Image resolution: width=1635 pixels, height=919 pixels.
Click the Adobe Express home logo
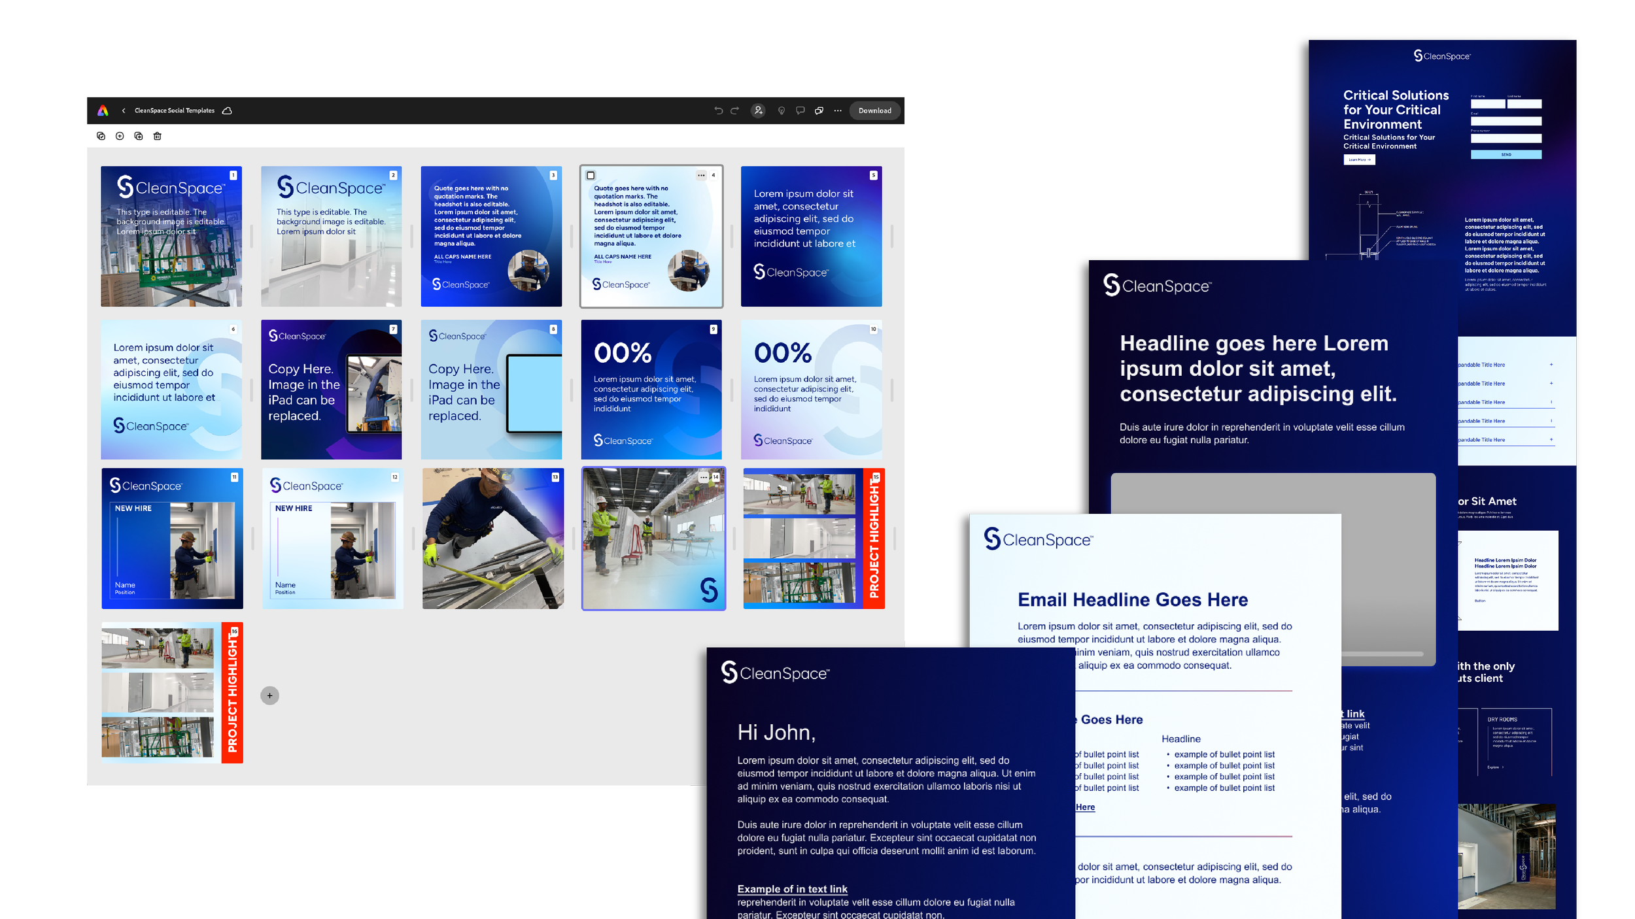click(103, 110)
